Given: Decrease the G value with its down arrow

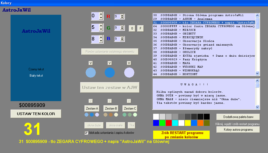Looking at the screenshot, I should pyautogui.click(x=101, y=29).
